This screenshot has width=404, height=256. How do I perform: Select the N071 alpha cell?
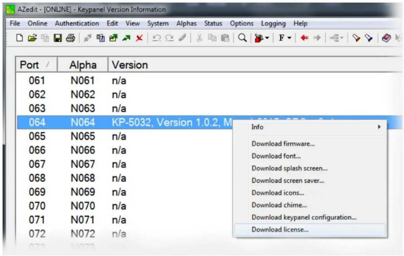pyautogui.click(x=83, y=219)
